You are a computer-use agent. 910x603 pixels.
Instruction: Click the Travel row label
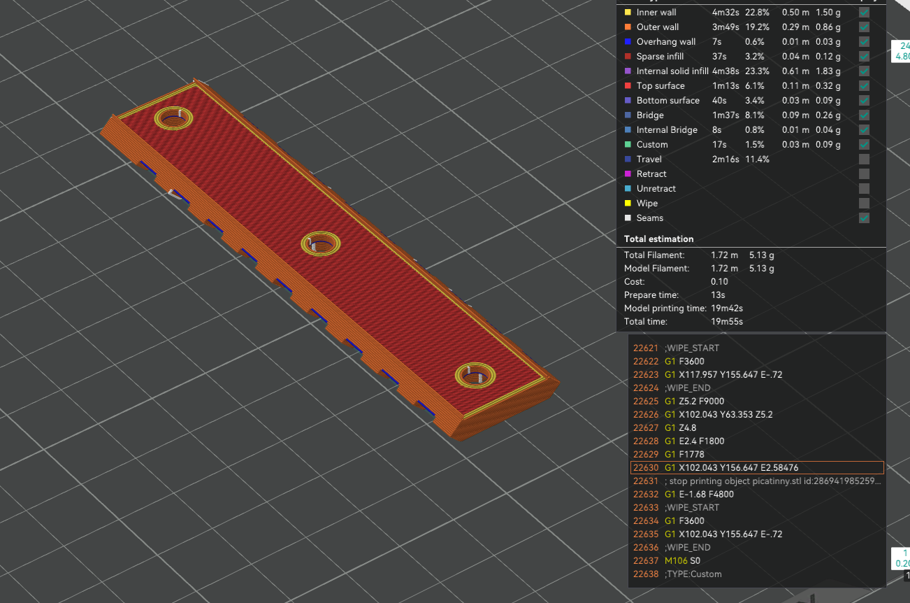[x=649, y=159]
